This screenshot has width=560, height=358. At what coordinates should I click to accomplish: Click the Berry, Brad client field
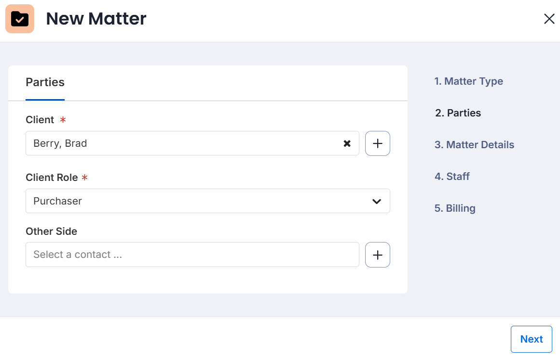[x=183, y=143]
